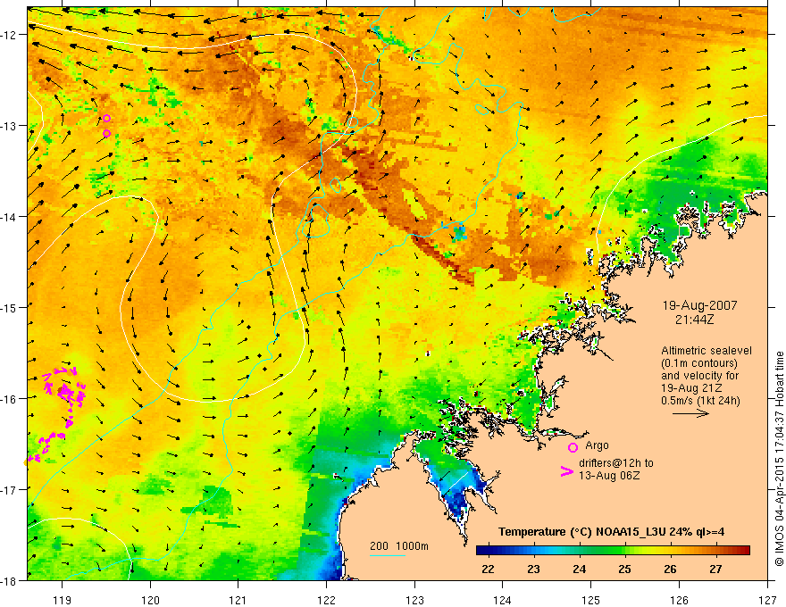Click the date text '19-Aug-2007'
786x607 pixels.
(699, 305)
